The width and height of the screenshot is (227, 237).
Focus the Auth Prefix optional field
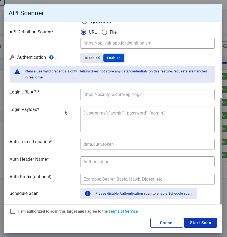tap(147, 179)
